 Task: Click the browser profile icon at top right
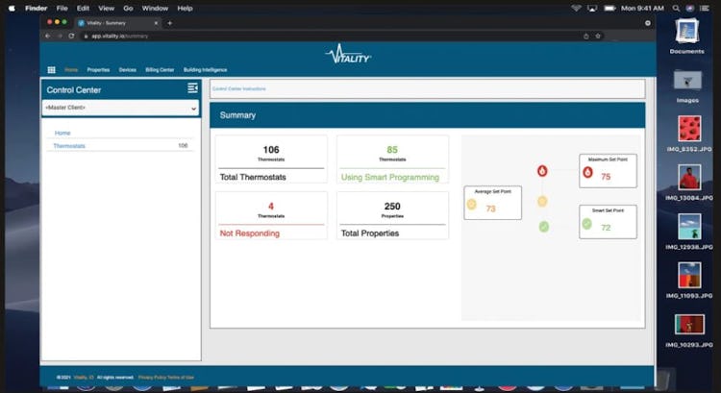648,23
